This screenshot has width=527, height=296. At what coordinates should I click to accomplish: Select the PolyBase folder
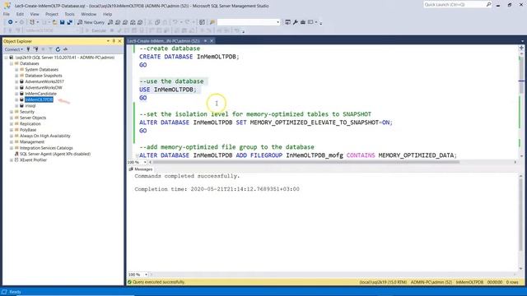coord(28,130)
